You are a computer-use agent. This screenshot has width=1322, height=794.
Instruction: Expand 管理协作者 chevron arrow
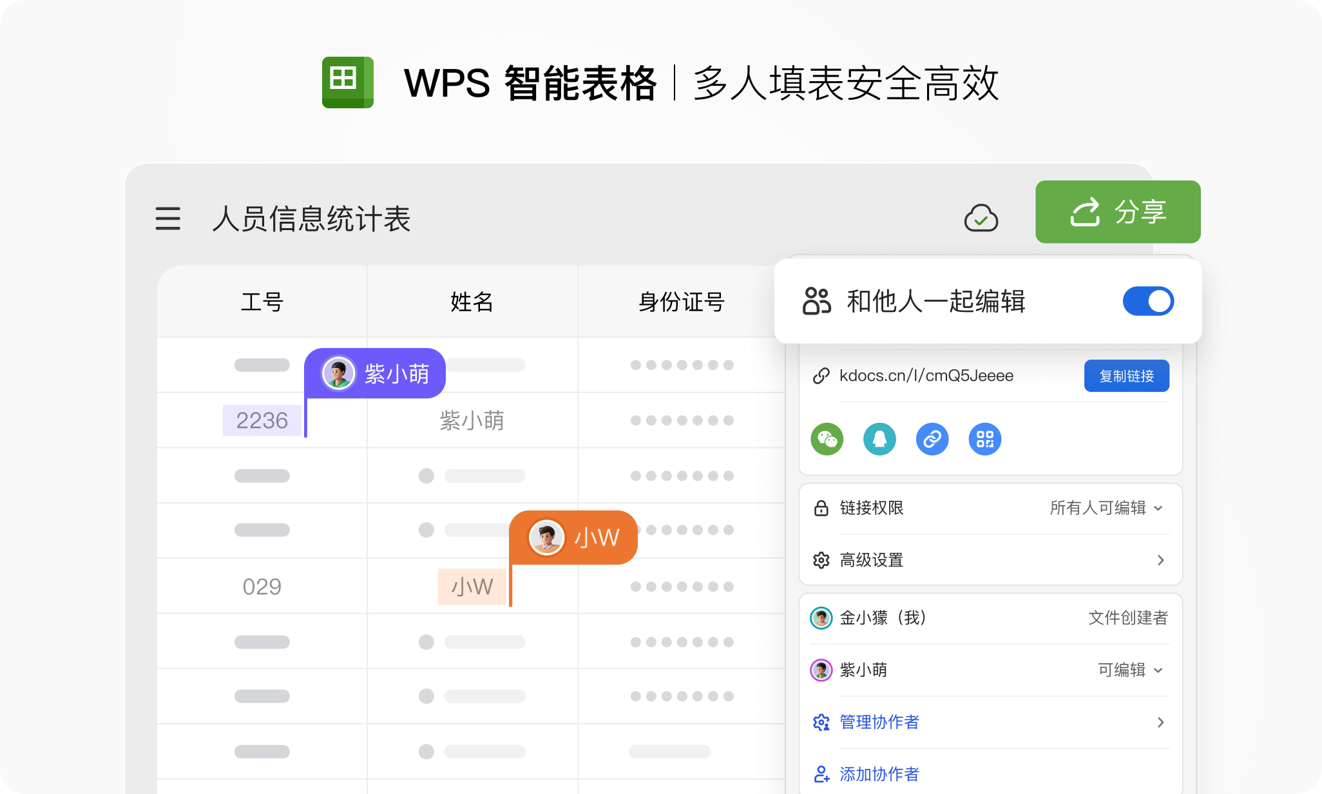1160,722
